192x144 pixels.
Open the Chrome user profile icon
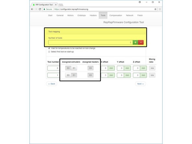click(x=140, y=2)
